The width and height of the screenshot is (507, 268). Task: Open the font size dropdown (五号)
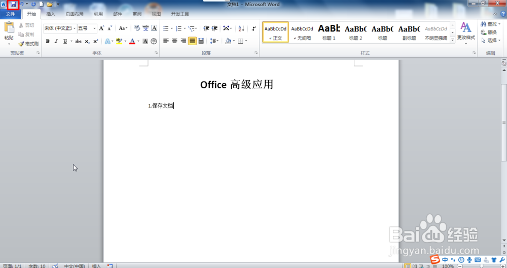click(94, 28)
